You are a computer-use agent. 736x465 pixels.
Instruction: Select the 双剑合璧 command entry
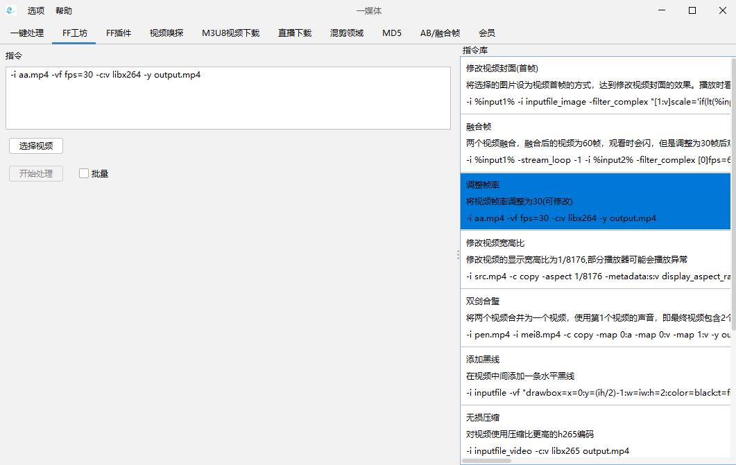click(x=596, y=317)
